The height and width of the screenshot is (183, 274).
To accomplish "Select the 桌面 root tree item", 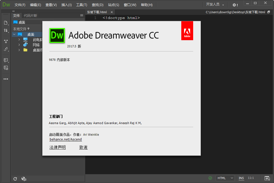I will pos(31,34).
